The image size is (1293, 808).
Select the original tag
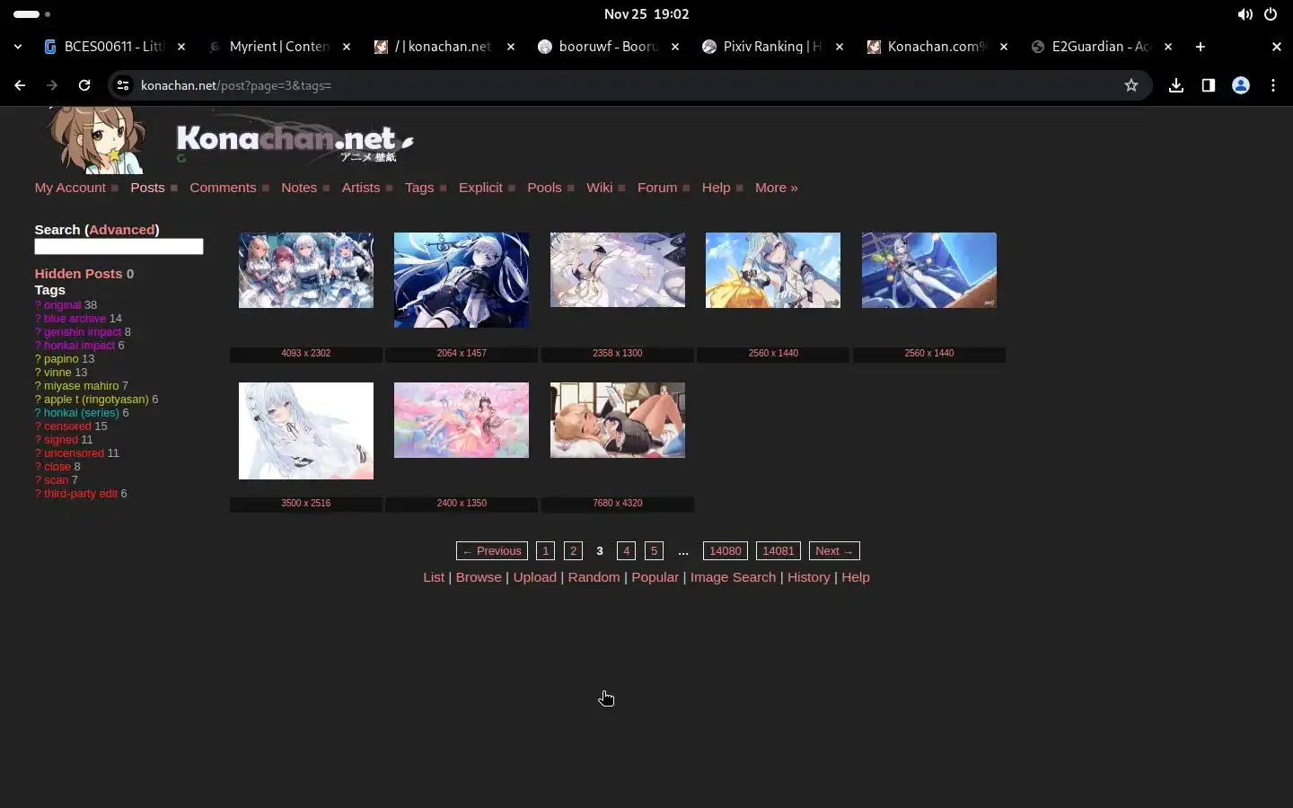pyautogui.click(x=63, y=305)
